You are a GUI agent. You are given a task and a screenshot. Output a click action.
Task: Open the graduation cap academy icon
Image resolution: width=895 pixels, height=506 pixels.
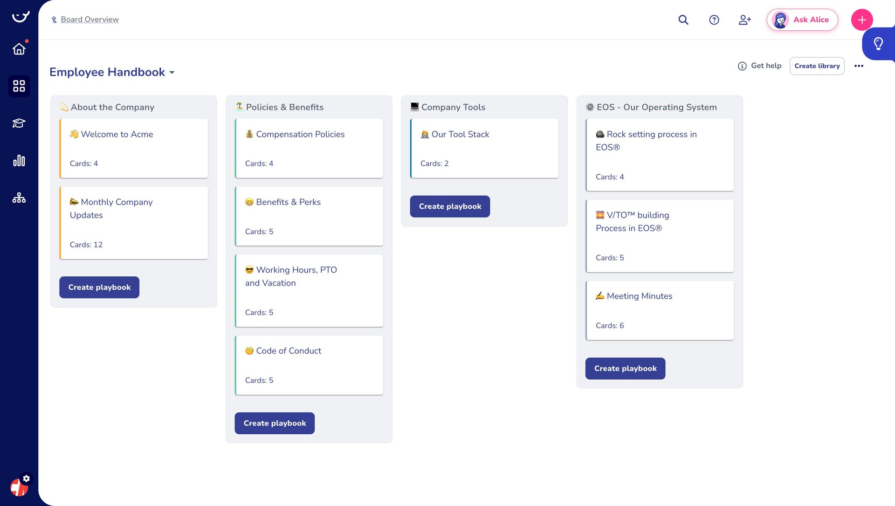(x=19, y=123)
